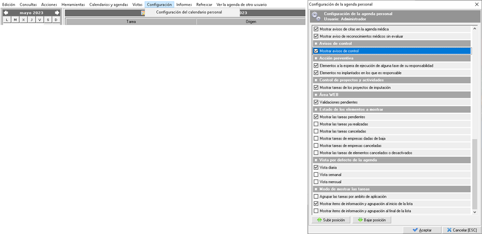
Task: Select Vista semanal checkbox
Action: point(316,174)
